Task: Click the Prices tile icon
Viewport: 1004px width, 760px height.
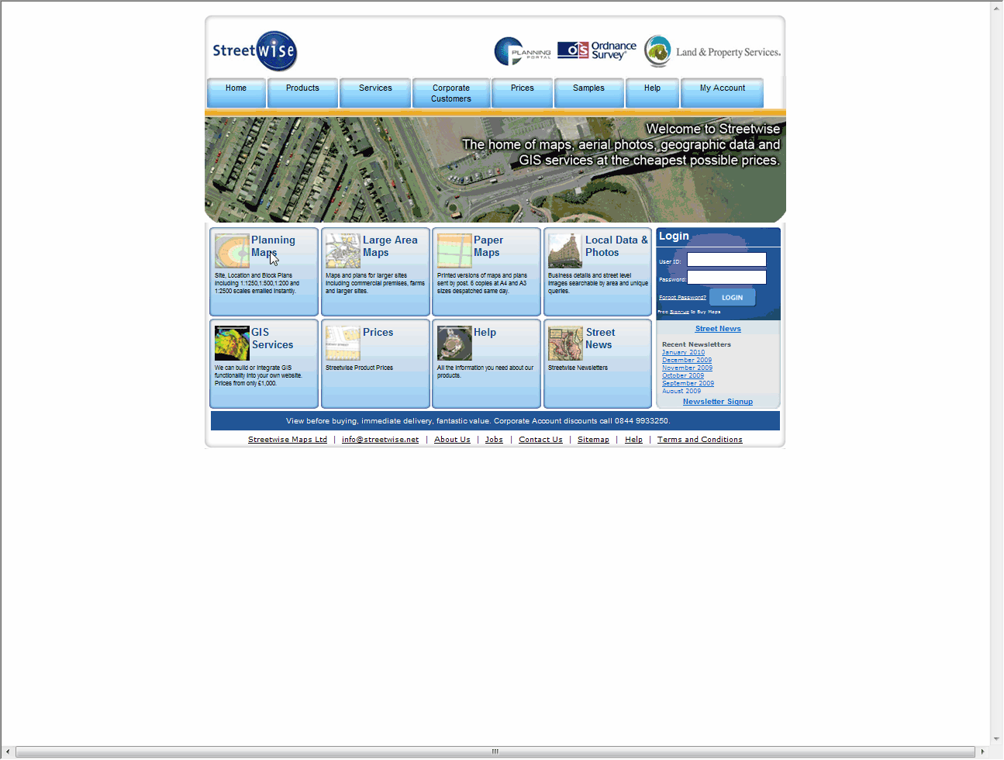Action: coord(343,343)
